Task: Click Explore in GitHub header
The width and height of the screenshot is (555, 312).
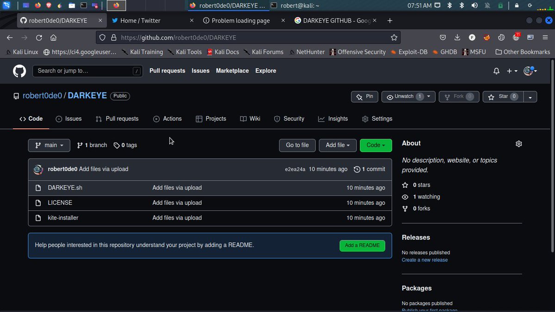Action: point(265,71)
